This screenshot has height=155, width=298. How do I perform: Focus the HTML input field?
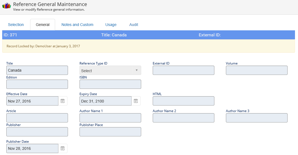click(x=183, y=101)
